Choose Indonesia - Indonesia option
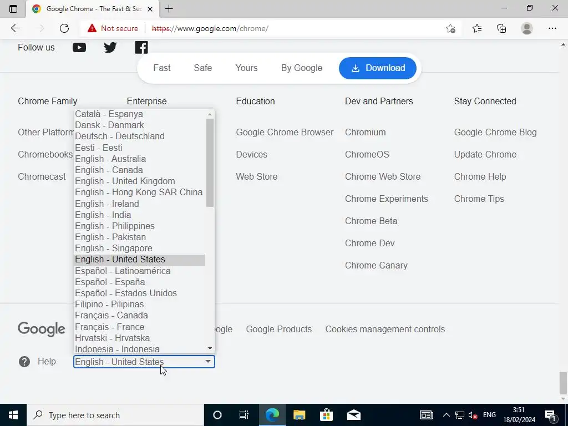Screen dimensions: 568x426 (x=140, y=349)
